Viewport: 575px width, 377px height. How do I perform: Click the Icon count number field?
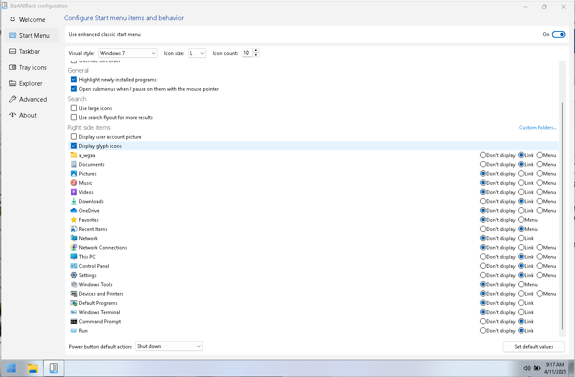click(x=247, y=53)
